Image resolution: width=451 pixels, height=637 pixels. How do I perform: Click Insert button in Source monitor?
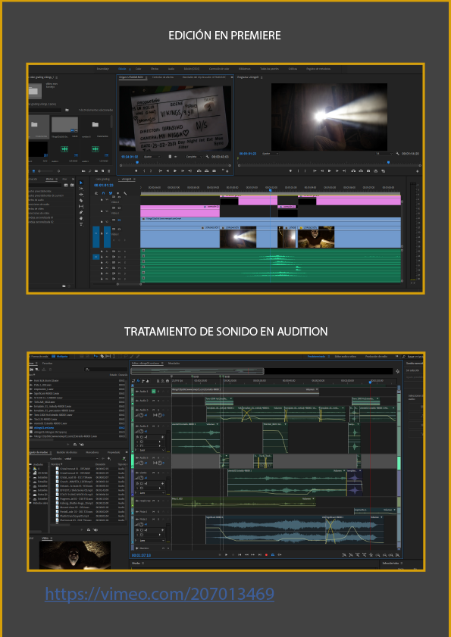(199, 171)
